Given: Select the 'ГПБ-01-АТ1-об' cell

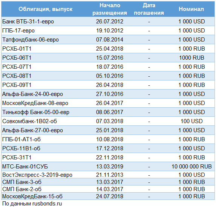Looking at the screenshot, I should coord(21,139).
